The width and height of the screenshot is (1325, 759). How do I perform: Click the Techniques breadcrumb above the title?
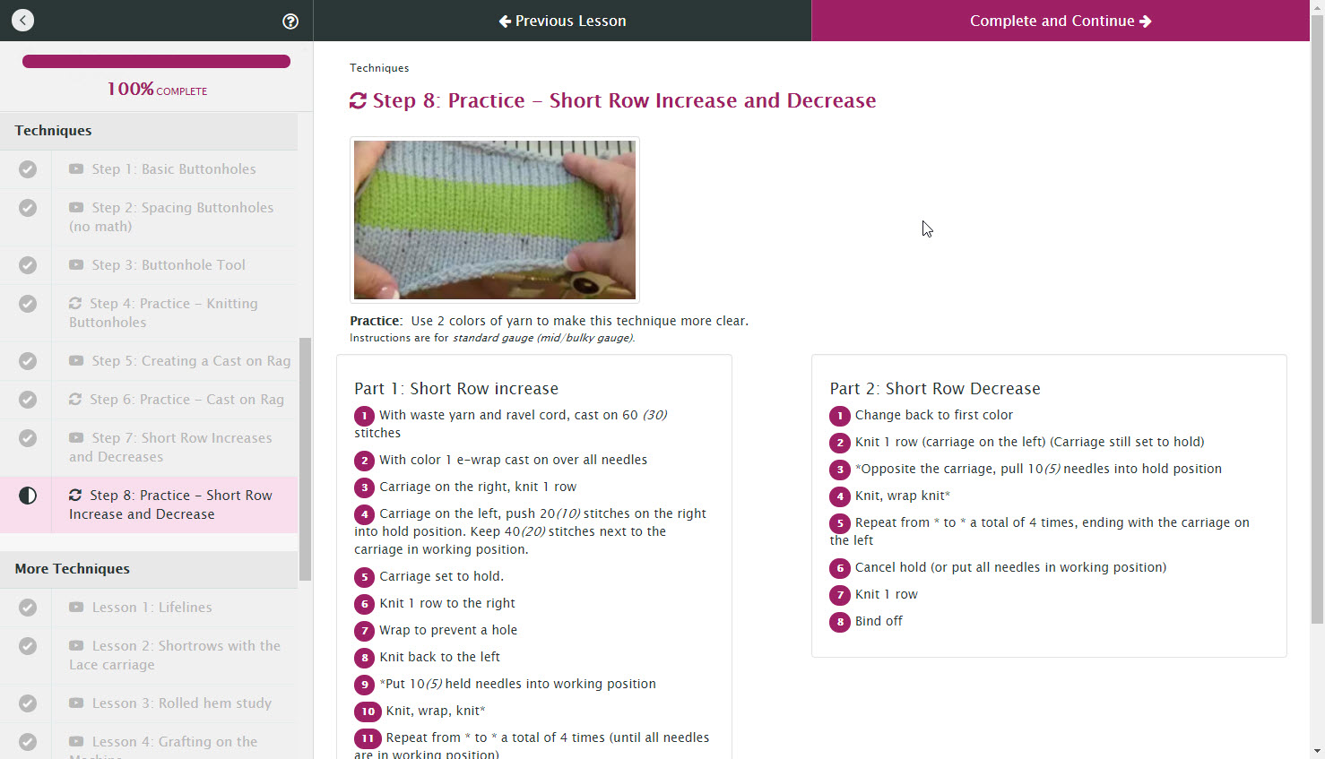pyautogui.click(x=379, y=68)
